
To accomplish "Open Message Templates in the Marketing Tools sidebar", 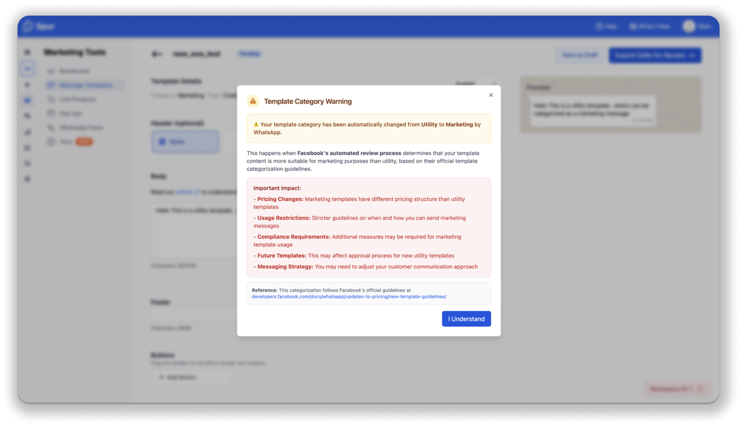I will [x=85, y=85].
